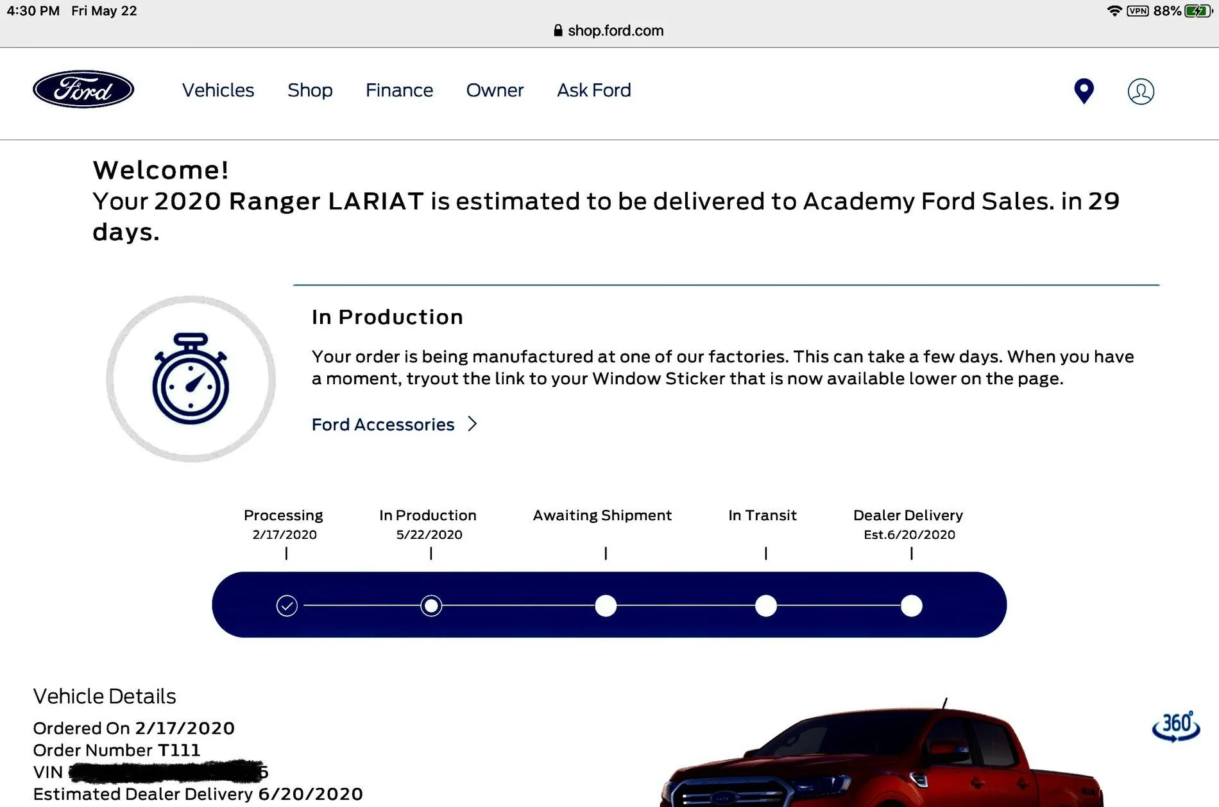Click the Ford oval logo
Image resolution: width=1219 pixels, height=807 pixels.
click(x=83, y=89)
